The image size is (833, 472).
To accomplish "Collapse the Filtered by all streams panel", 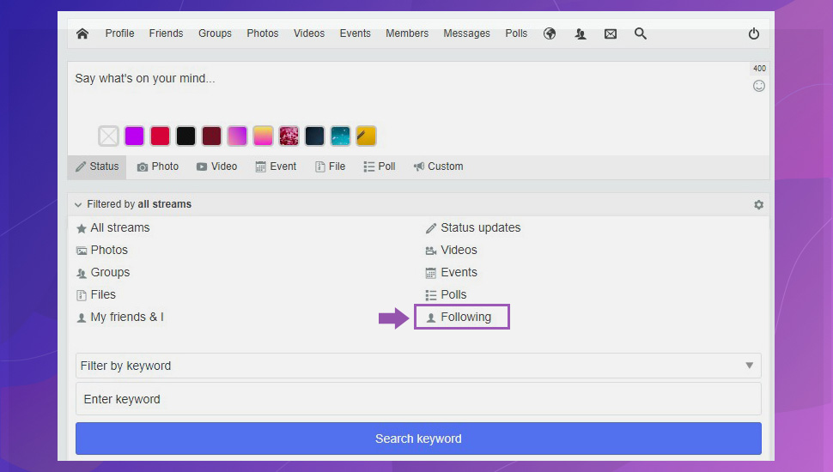I will pyautogui.click(x=133, y=204).
